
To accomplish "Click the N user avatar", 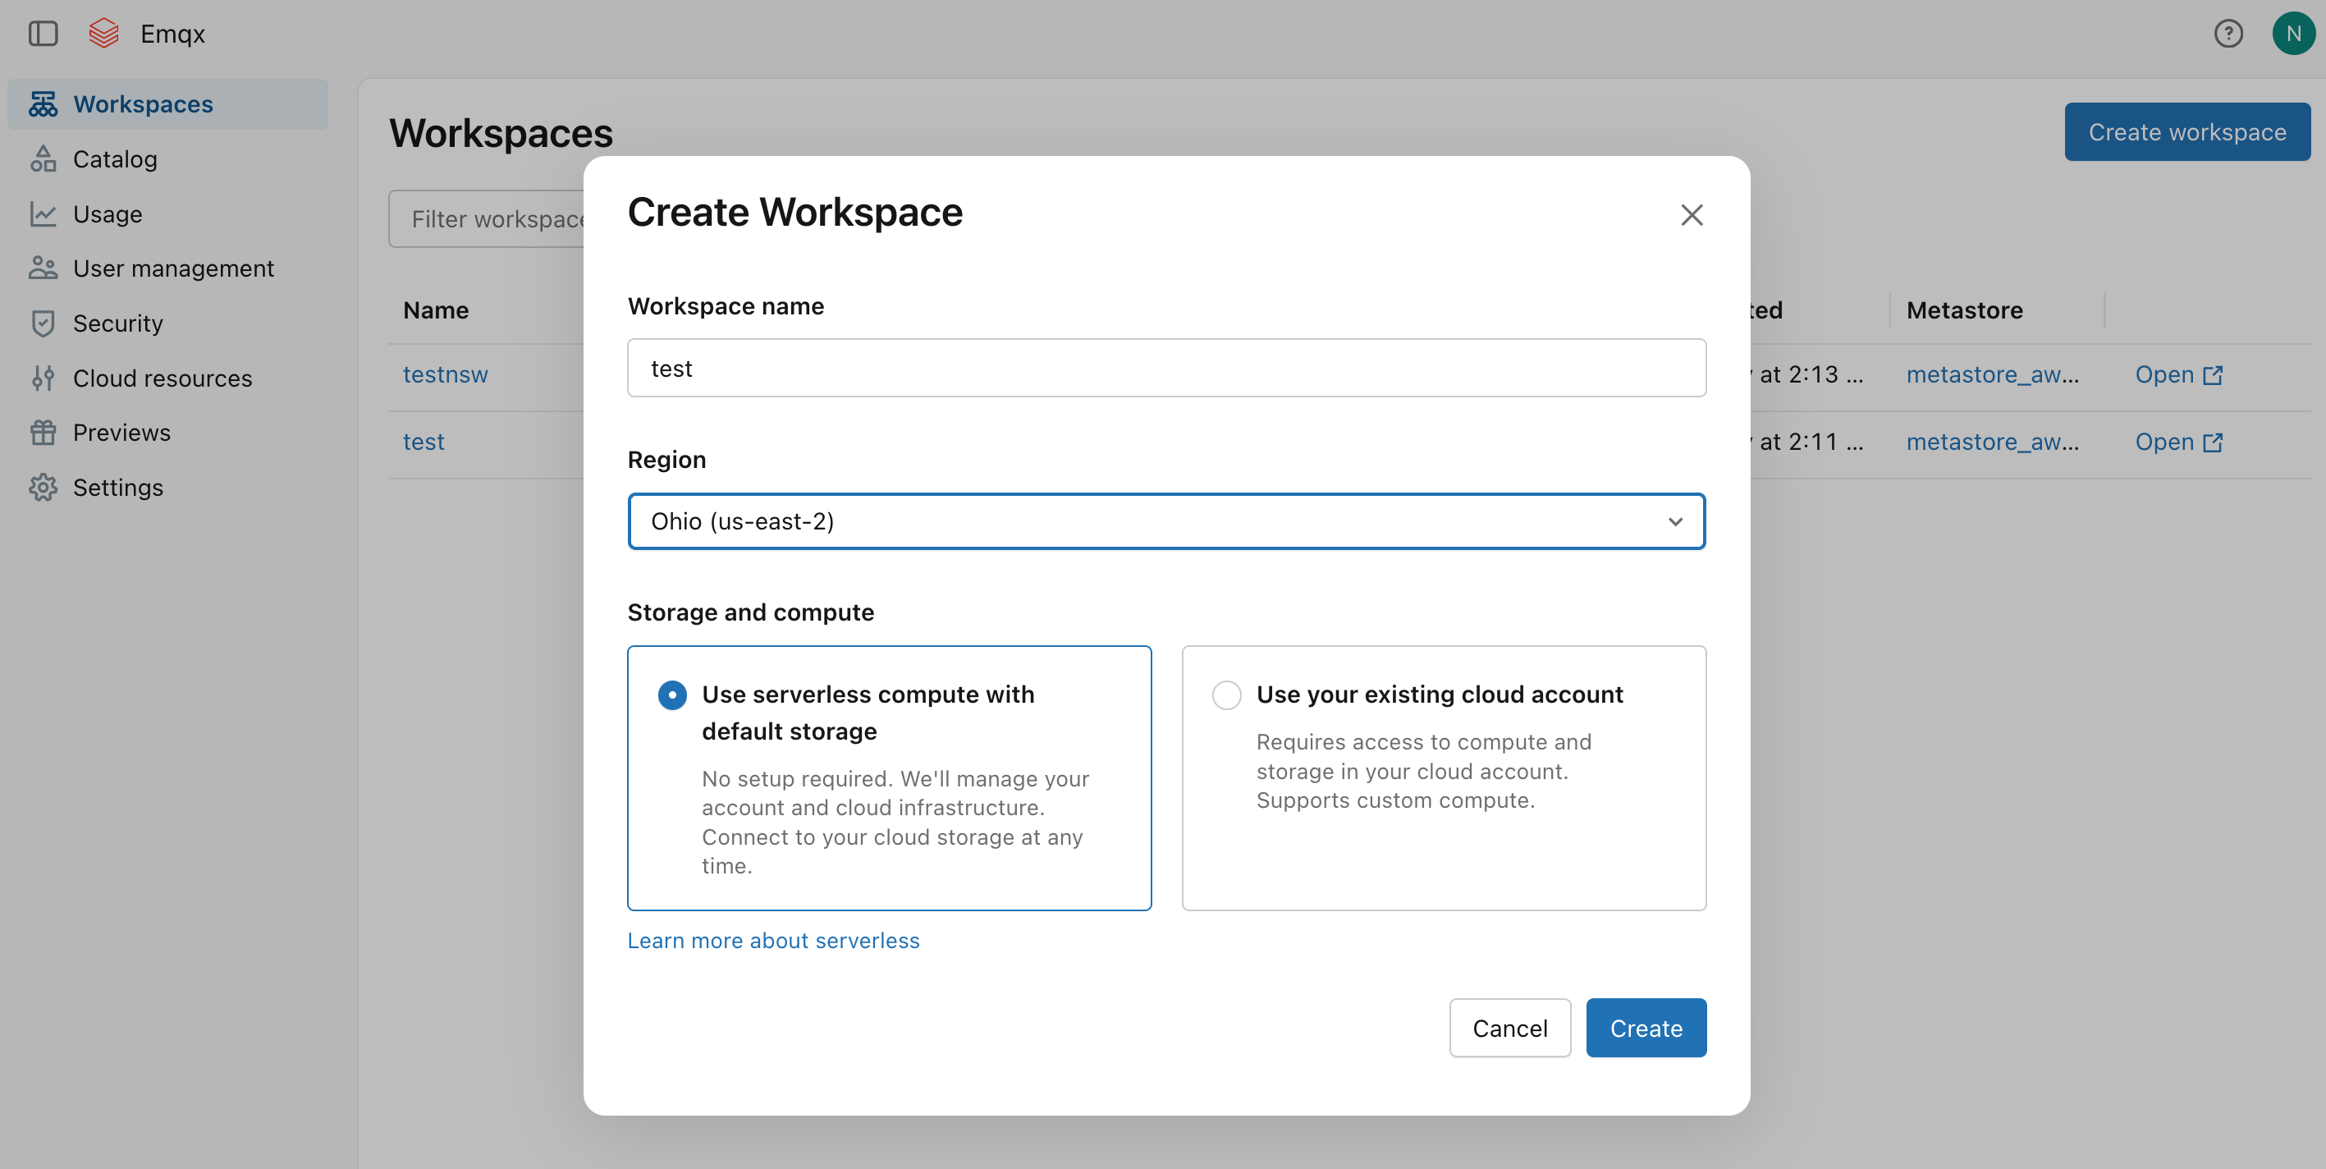I will click(2293, 34).
